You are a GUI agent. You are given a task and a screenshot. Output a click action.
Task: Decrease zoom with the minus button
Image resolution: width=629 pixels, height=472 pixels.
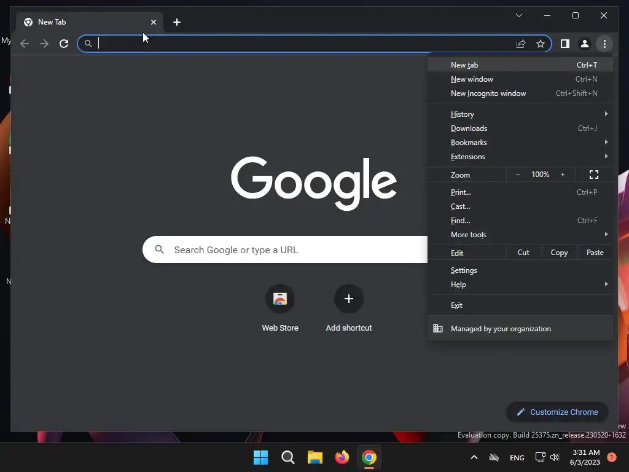click(x=518, y=175)
